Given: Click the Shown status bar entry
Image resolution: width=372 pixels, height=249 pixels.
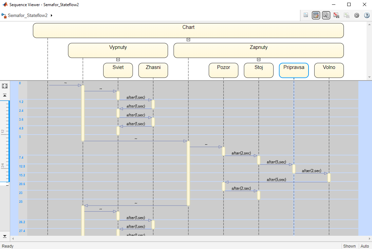Looking at the screenshot, I should click(350, 246).
